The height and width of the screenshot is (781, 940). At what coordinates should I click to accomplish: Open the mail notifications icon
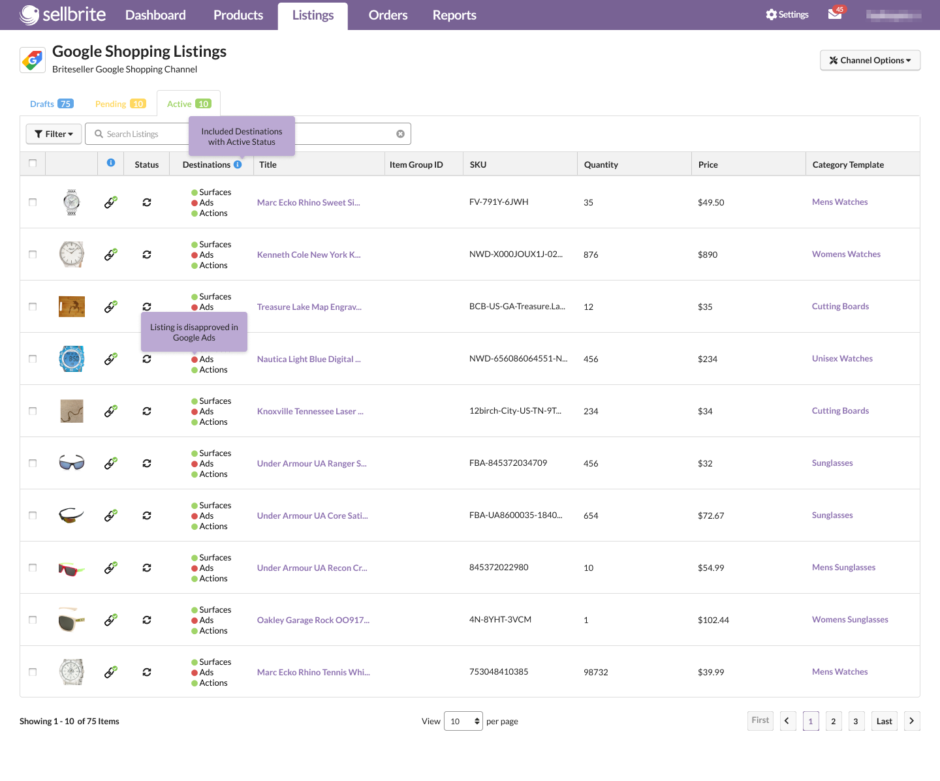tap(835, 14)
